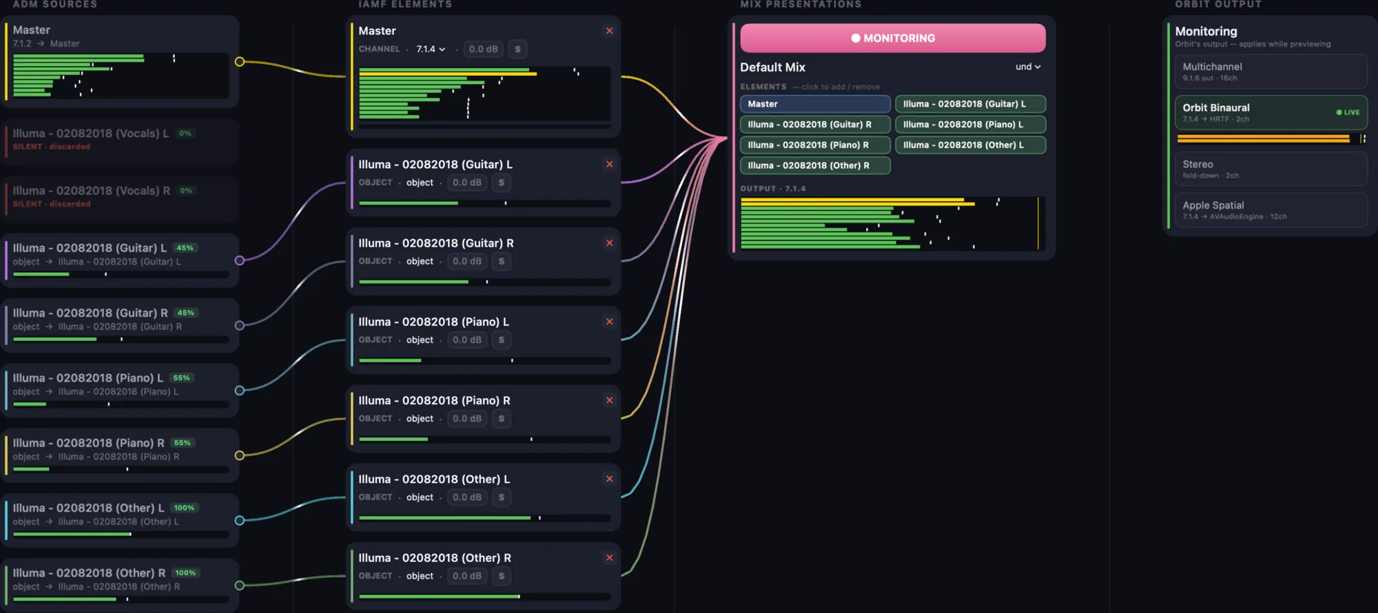The width and height of the screenshot is (1378, 613).
Task: Open the 7.1.4 channel layout dropdown
Action: tap(431, 50)
